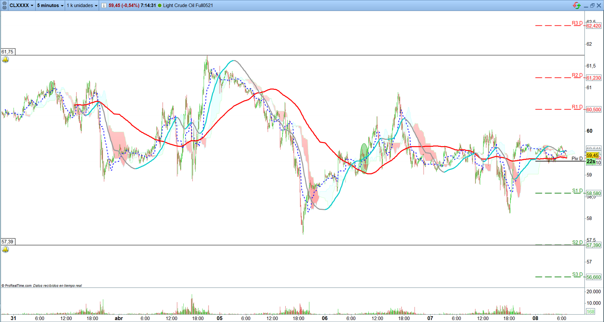Image resolution: width=604 pixels, height=322 pixels.
Task: Click the instrument info icon
Action: (104, 5)
